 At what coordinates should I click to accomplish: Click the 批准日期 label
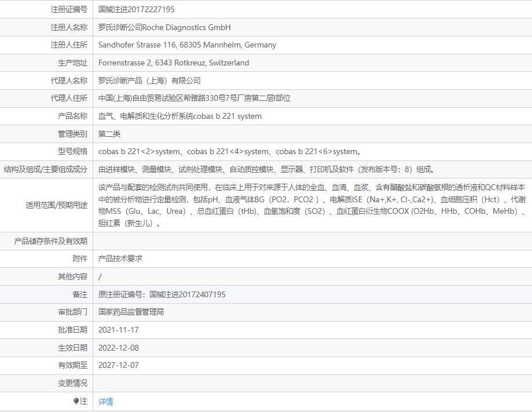(x=72, y=330)
